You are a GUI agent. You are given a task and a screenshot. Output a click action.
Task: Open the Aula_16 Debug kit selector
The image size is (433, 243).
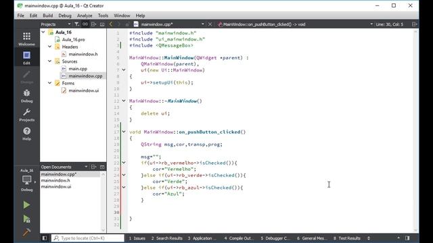coord(27,180)
